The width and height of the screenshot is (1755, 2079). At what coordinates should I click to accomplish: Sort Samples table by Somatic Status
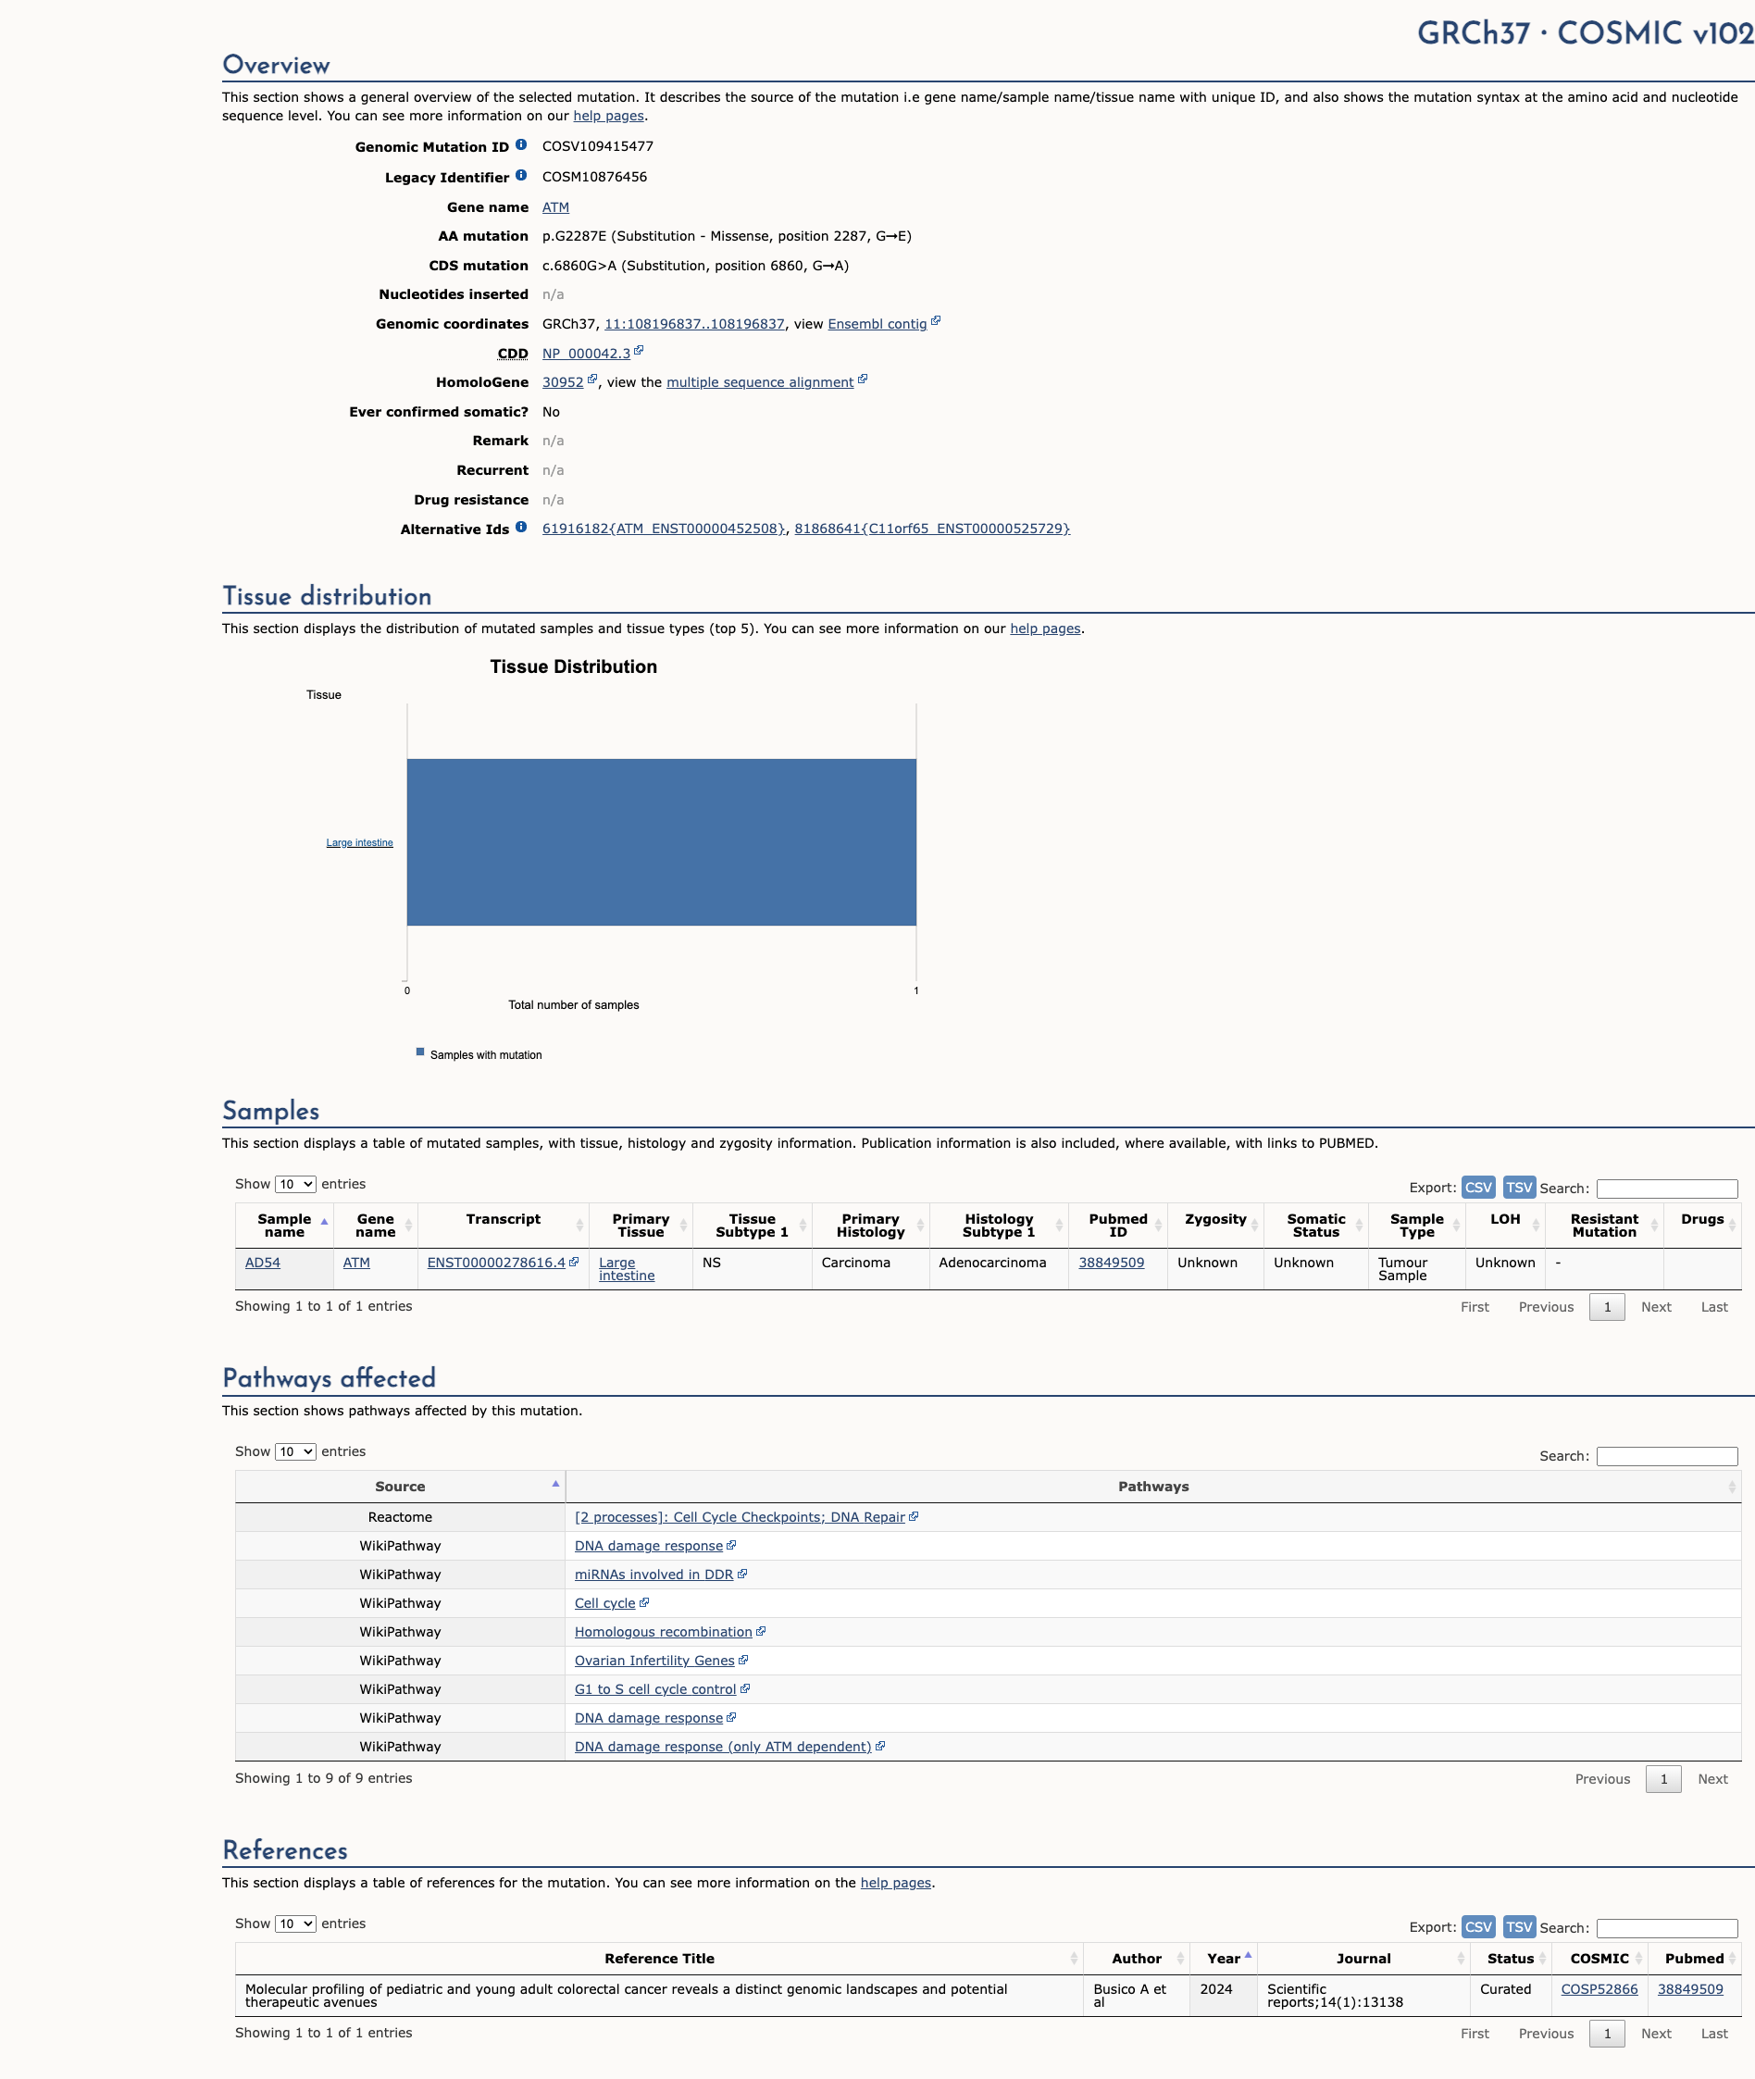(x=1315, y=1226)
